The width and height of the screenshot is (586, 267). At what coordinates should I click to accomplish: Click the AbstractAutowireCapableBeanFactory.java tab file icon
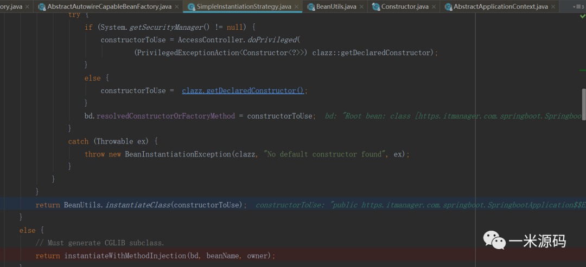coord(41,6)
